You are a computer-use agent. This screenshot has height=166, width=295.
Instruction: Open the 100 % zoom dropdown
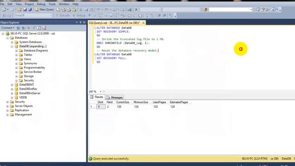click(100, 91)
